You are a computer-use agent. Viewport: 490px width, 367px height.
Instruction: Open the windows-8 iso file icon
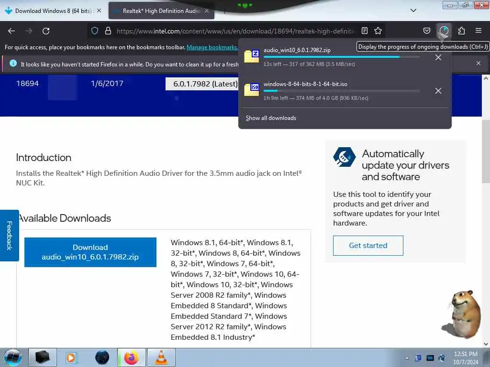pos(252,90)
